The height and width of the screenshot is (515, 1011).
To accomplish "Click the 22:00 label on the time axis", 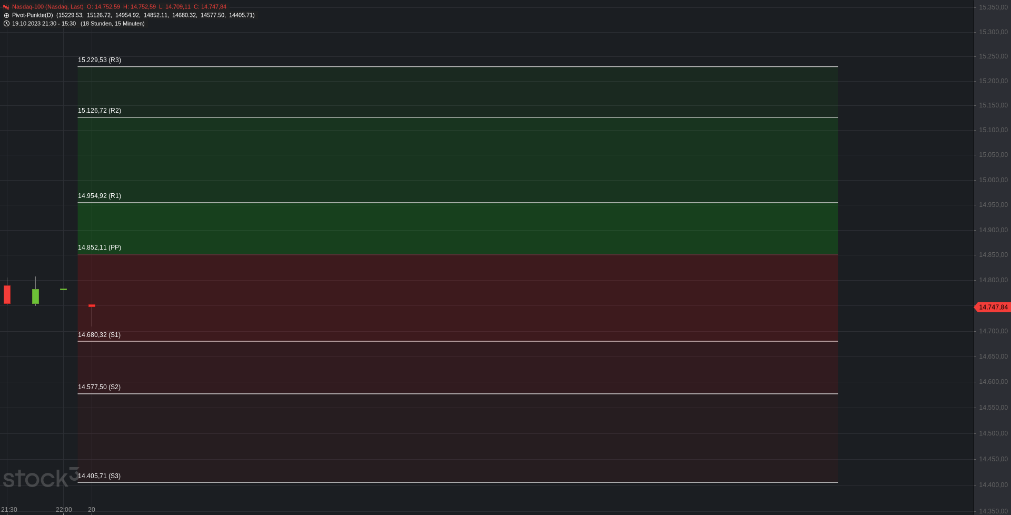I will pyautogui.click(x=64, y=510).
